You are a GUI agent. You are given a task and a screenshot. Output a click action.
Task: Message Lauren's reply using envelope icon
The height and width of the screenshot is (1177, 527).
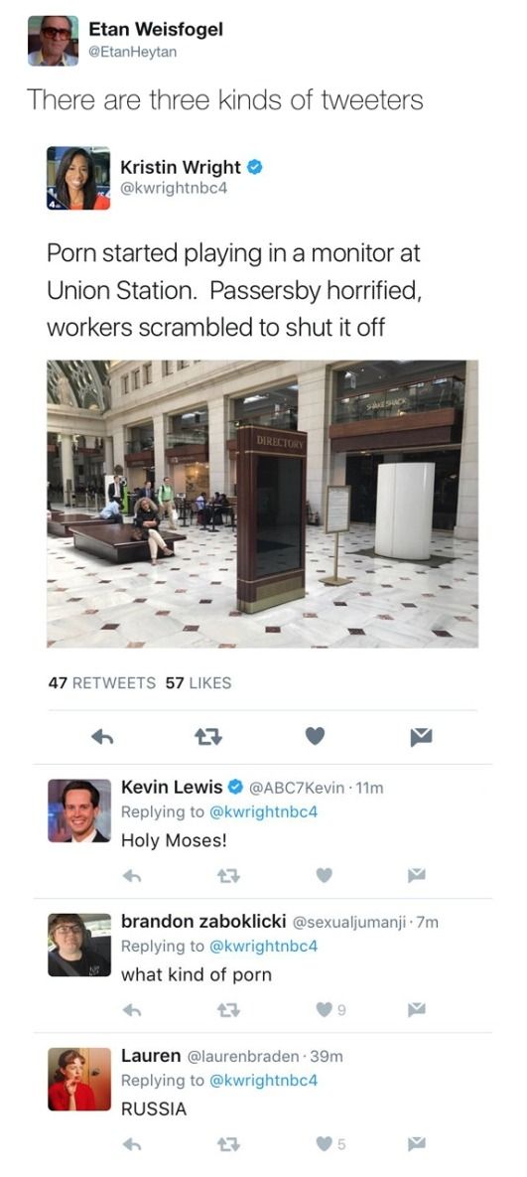pyautogui.click(x=416, y=1144)
